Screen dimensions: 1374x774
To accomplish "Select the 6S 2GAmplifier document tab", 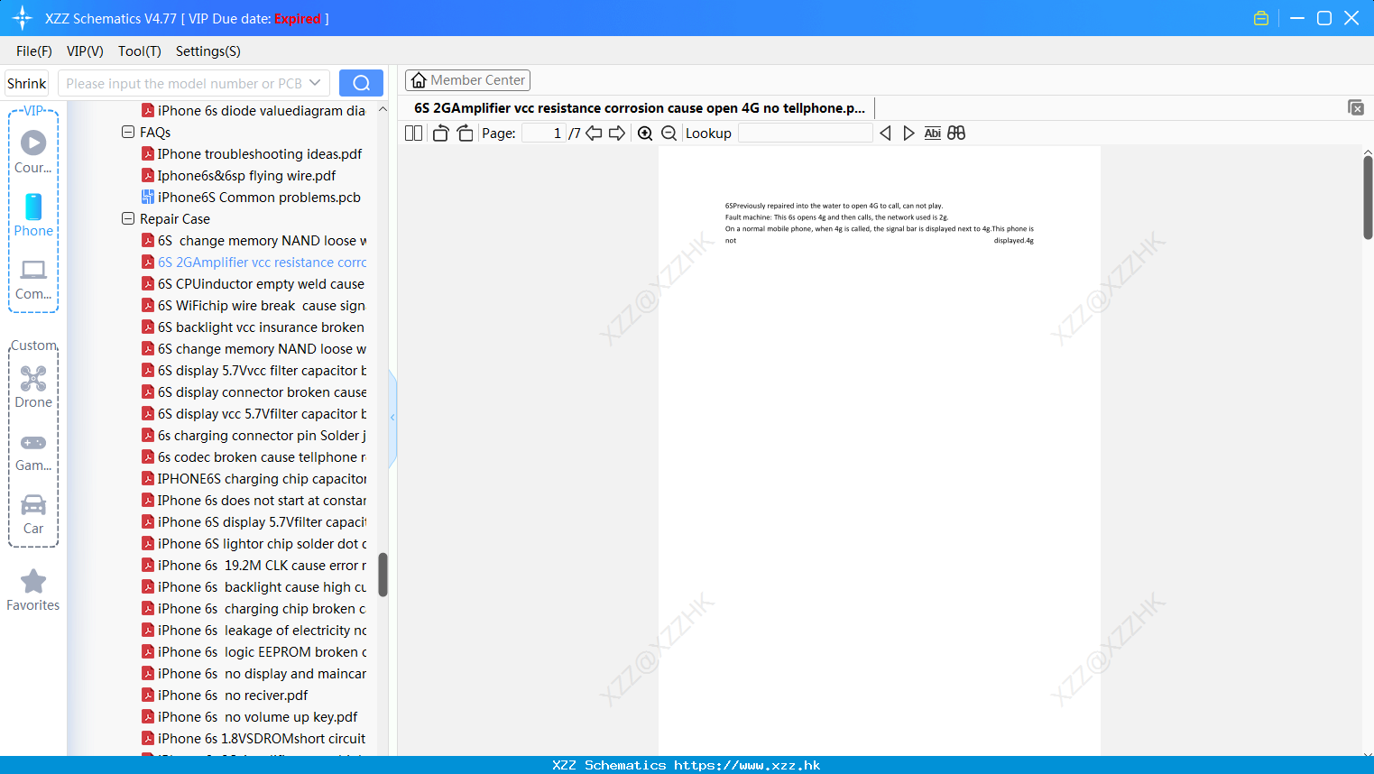I will click(640, 108).
